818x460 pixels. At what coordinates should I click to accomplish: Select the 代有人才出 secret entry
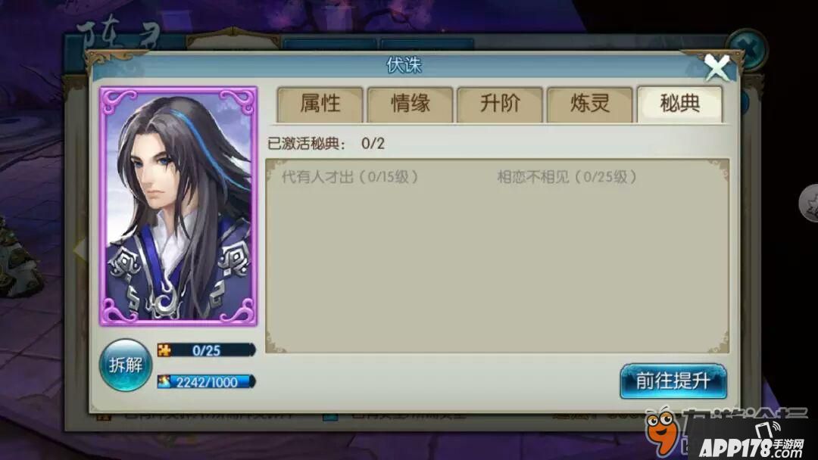pyautogui.click(x=349, y=177)
